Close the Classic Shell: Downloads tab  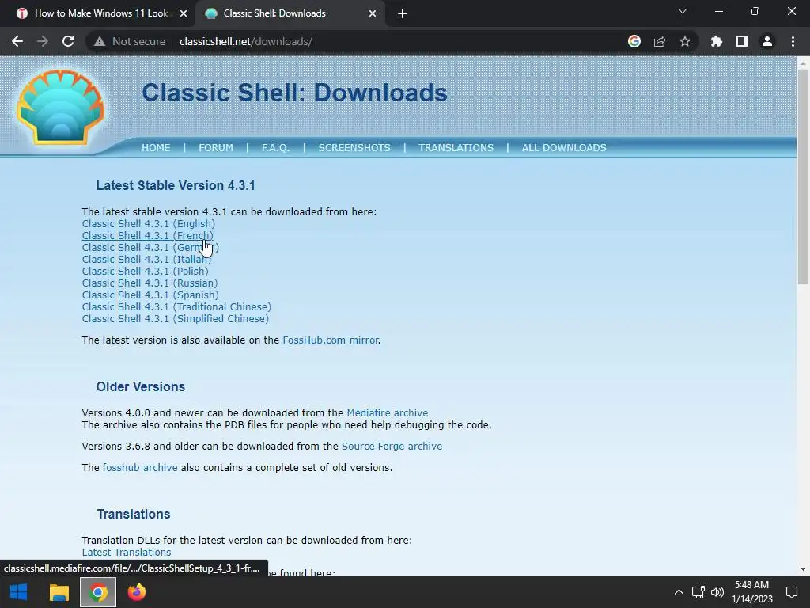[x=373, y=13]
